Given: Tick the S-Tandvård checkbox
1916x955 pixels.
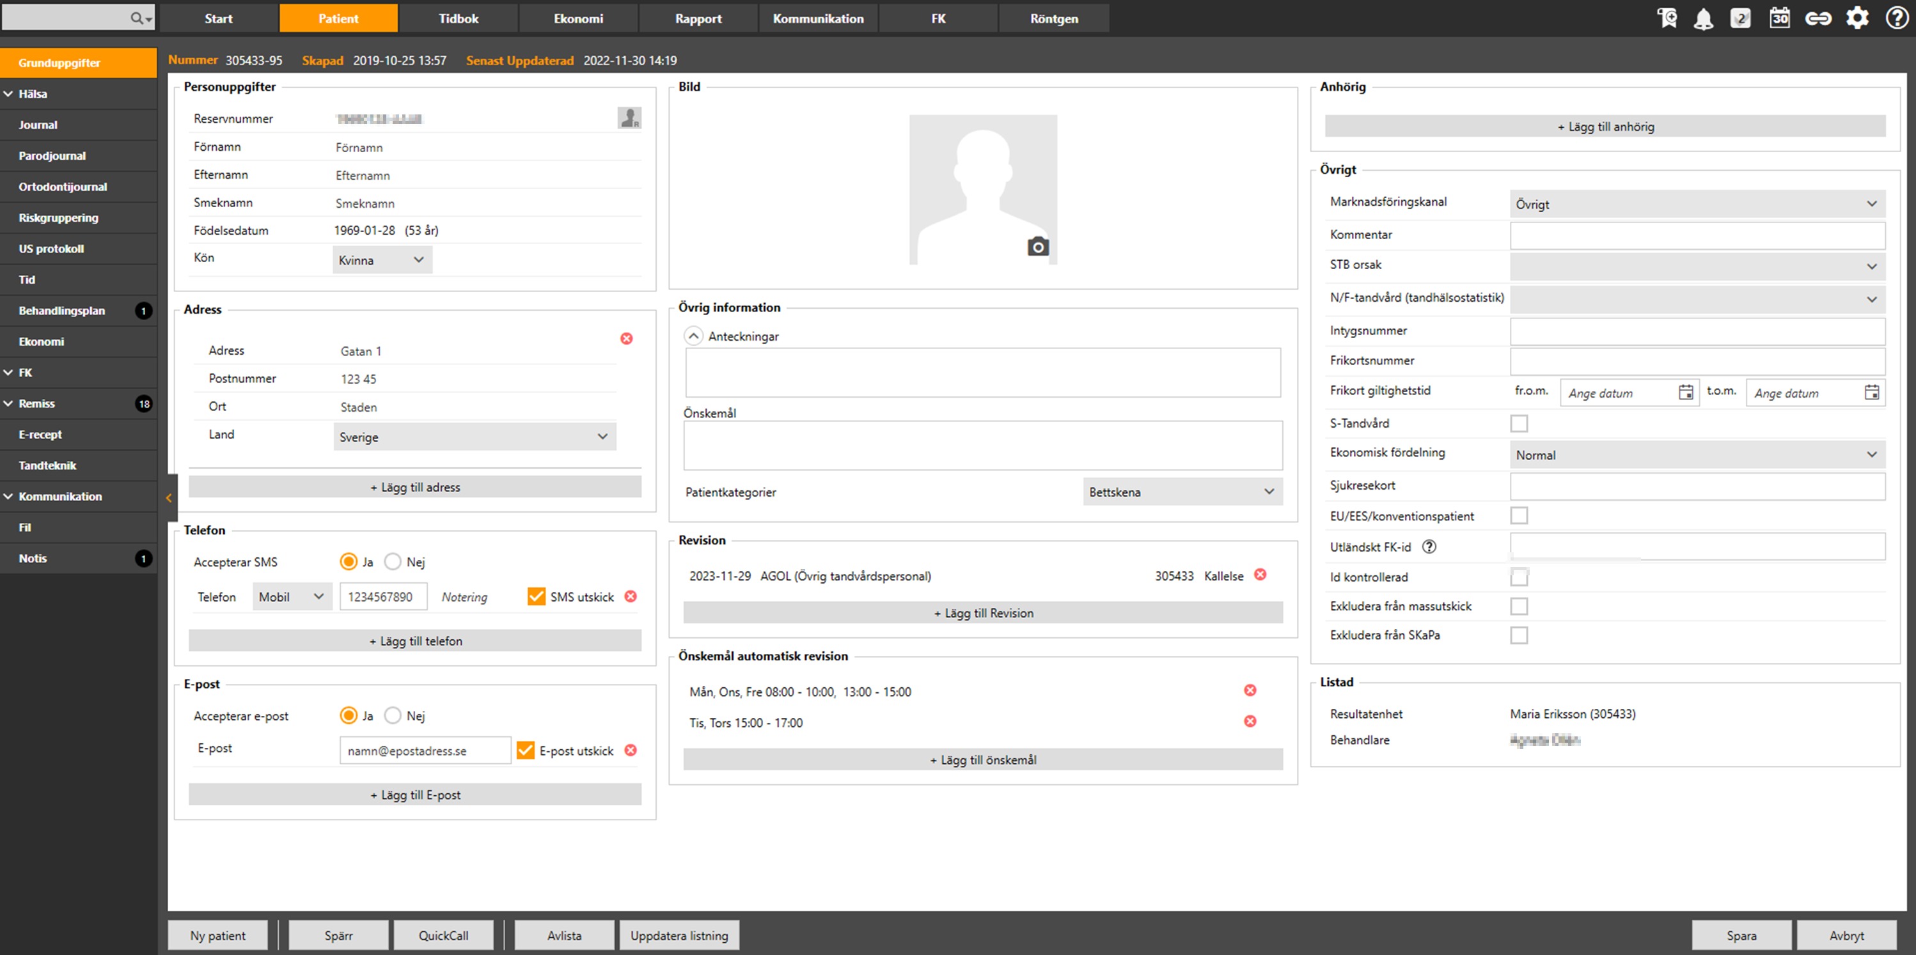Looking at the screenshot, I should coord(1519,424).
